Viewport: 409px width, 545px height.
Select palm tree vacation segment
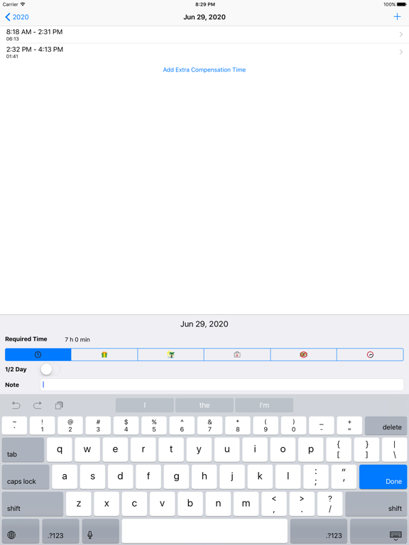point(170,355)
